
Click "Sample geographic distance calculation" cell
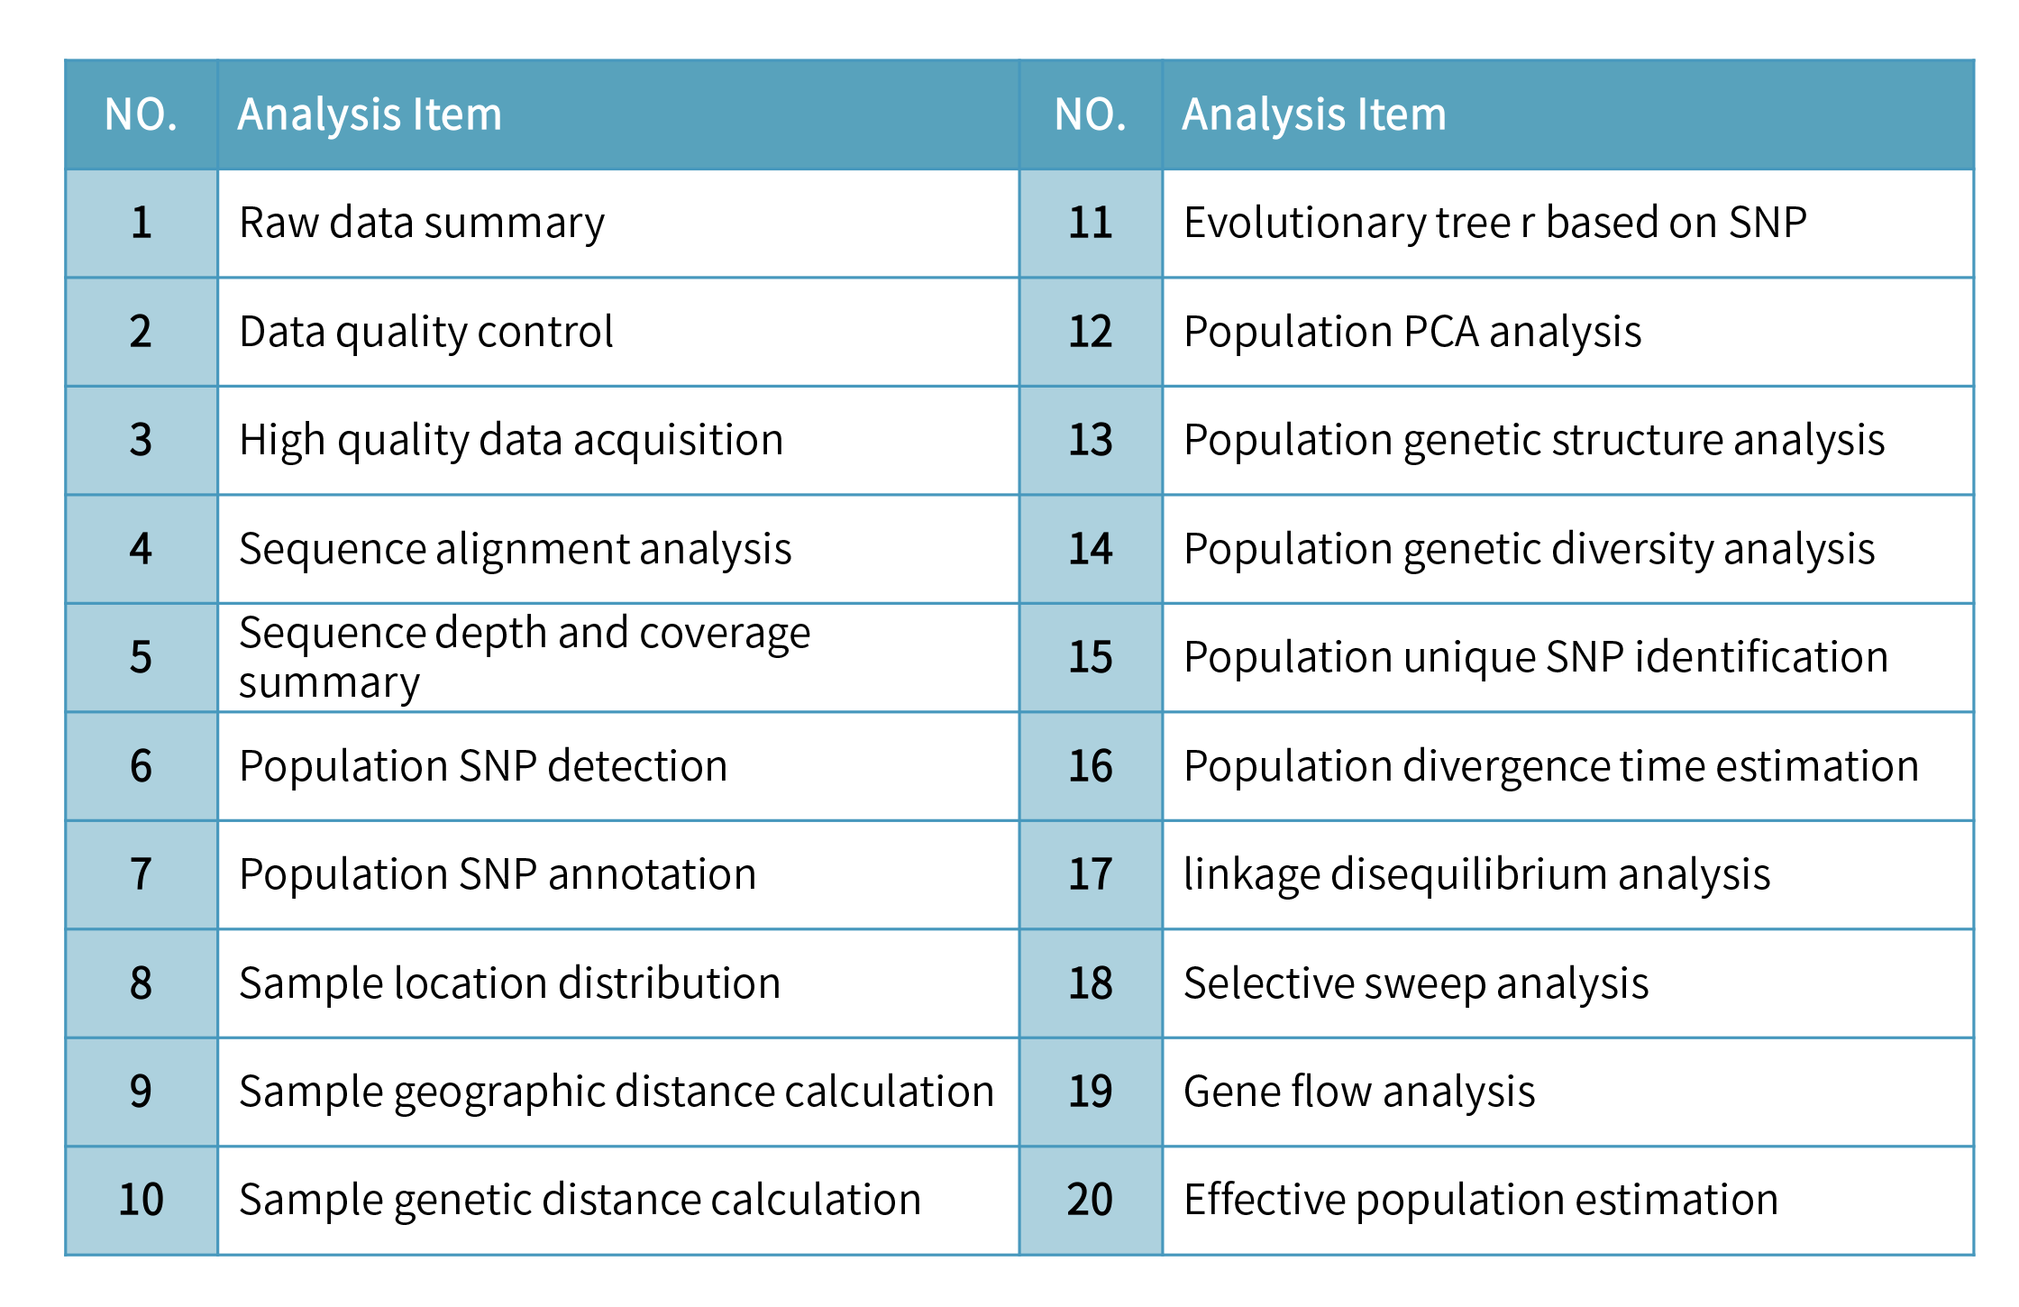[617, 1092]
